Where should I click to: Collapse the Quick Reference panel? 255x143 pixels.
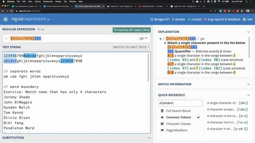[249, 95]
